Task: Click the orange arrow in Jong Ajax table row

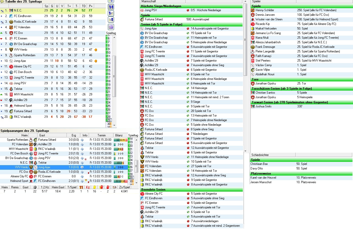Action: (x=96, y=61)
